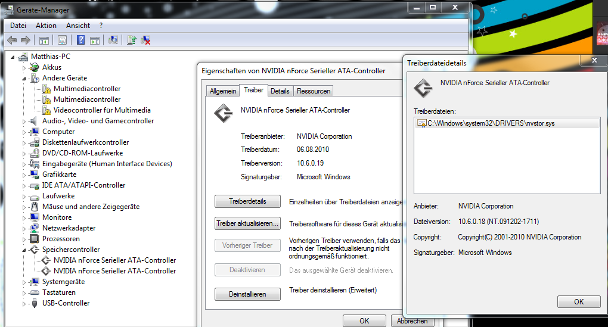This screenshot has height=327, width=608.
Task: Switch to the Allgemein tab
Action: pos(222,91)
